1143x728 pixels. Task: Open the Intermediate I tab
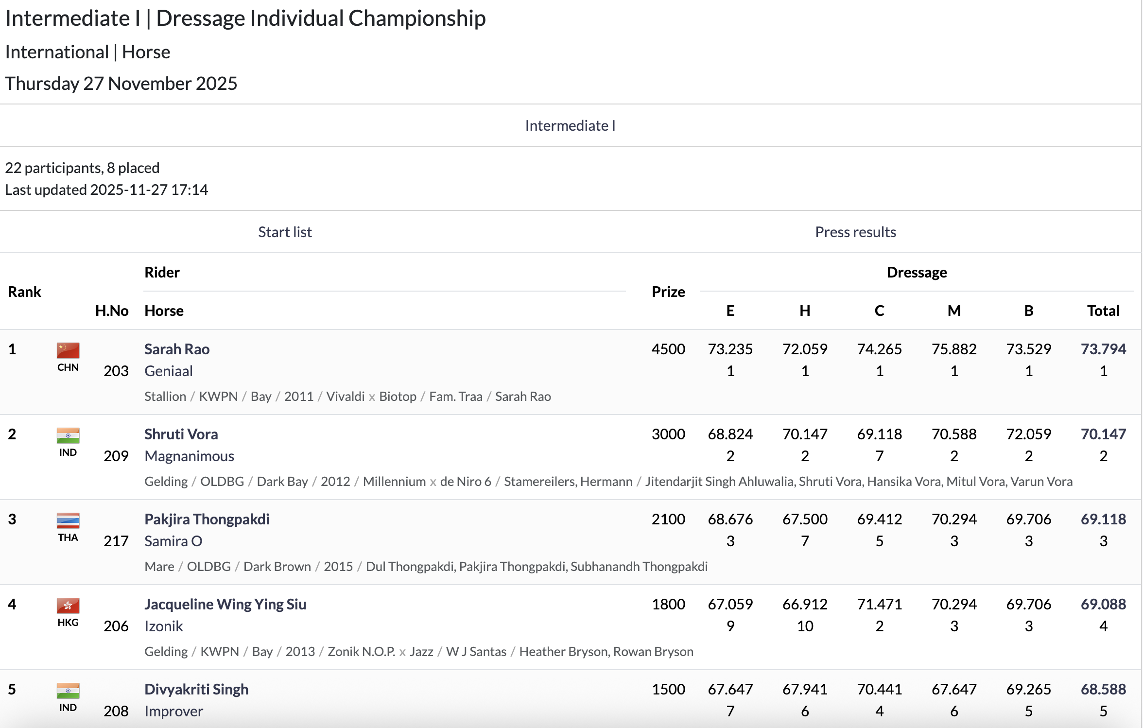[570, 125]
